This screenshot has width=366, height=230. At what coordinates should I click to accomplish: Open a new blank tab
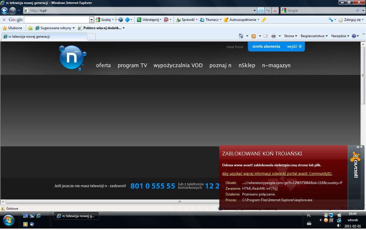91,37
